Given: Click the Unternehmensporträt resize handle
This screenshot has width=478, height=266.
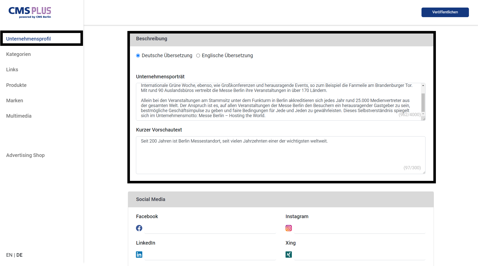Looking at the screenshot, I should 424,119.
